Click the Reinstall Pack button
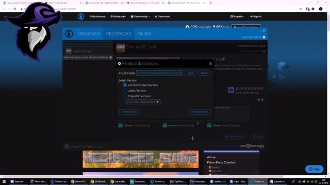 tap(200, 112)
